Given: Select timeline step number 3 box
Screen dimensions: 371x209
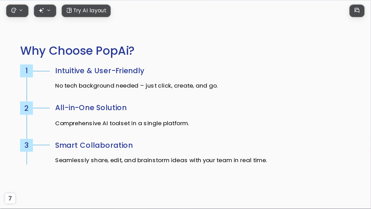Looking at the screenshot, I should (26, 145).
